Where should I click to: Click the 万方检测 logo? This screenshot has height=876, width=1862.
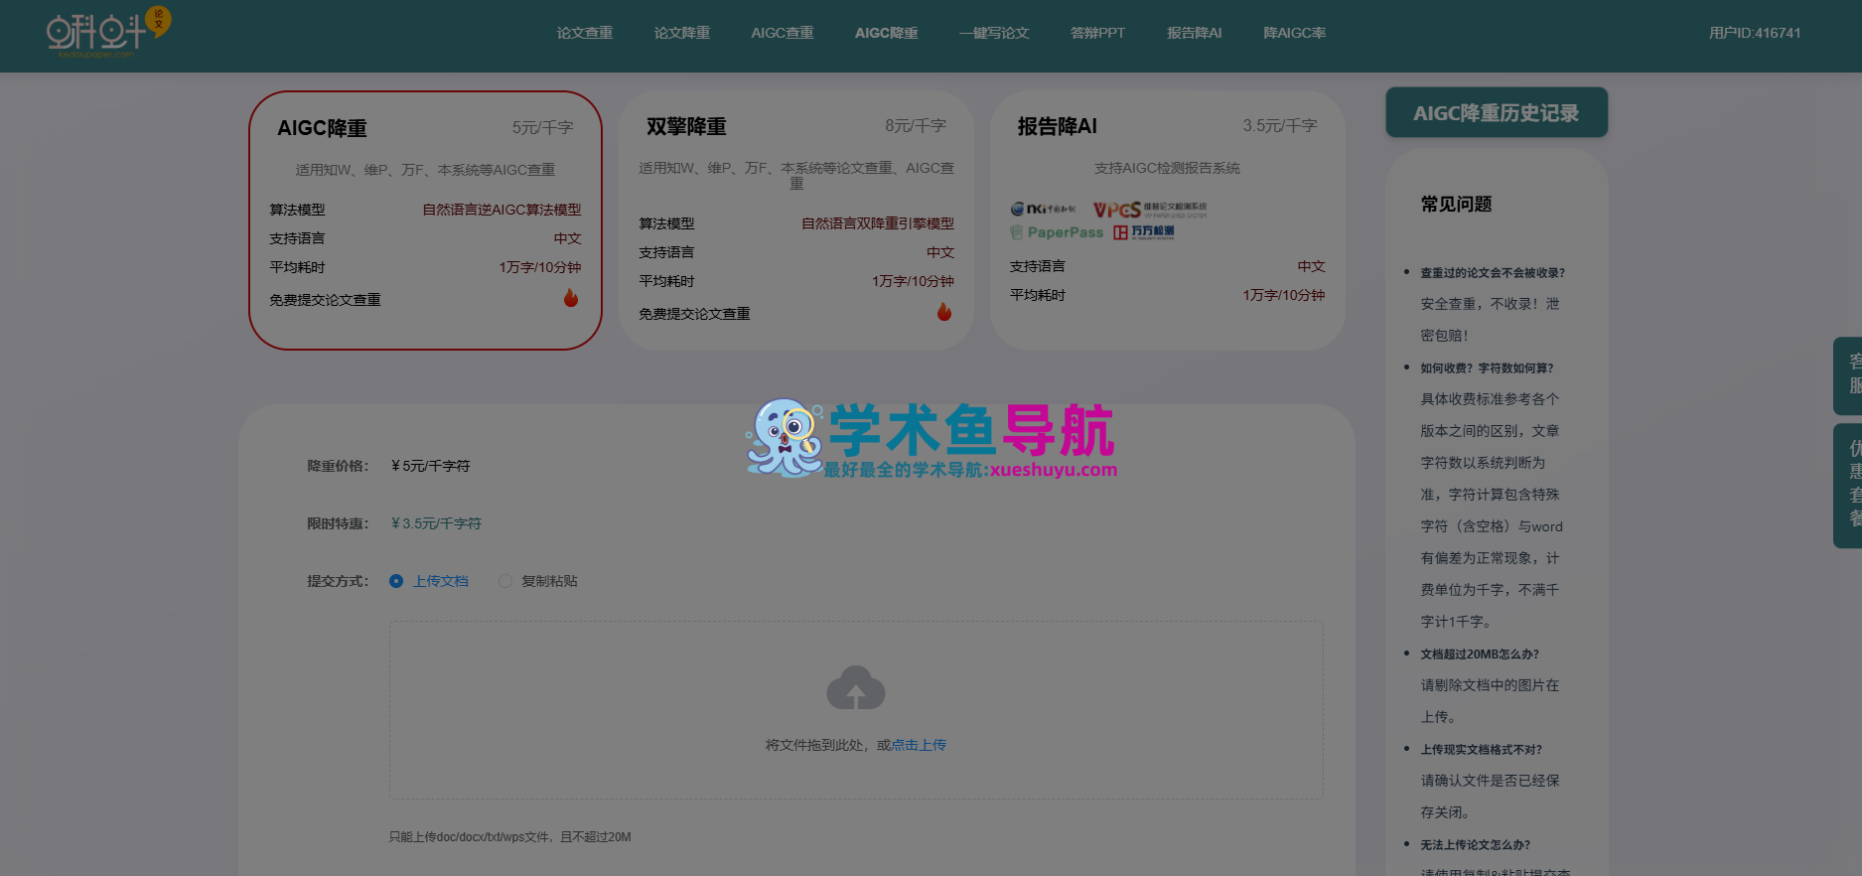click(x=1144, y=231)
